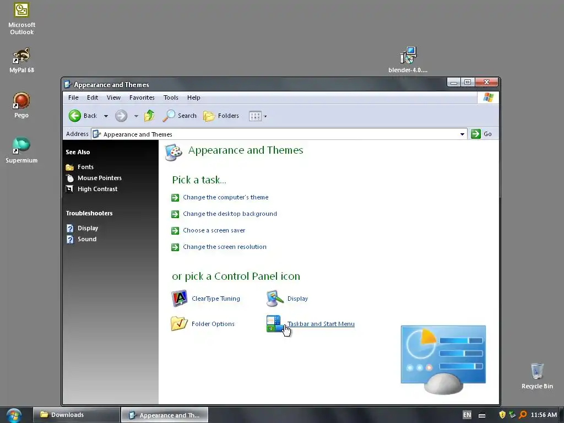Click the Windows Start orb

(x=14, y=415)
